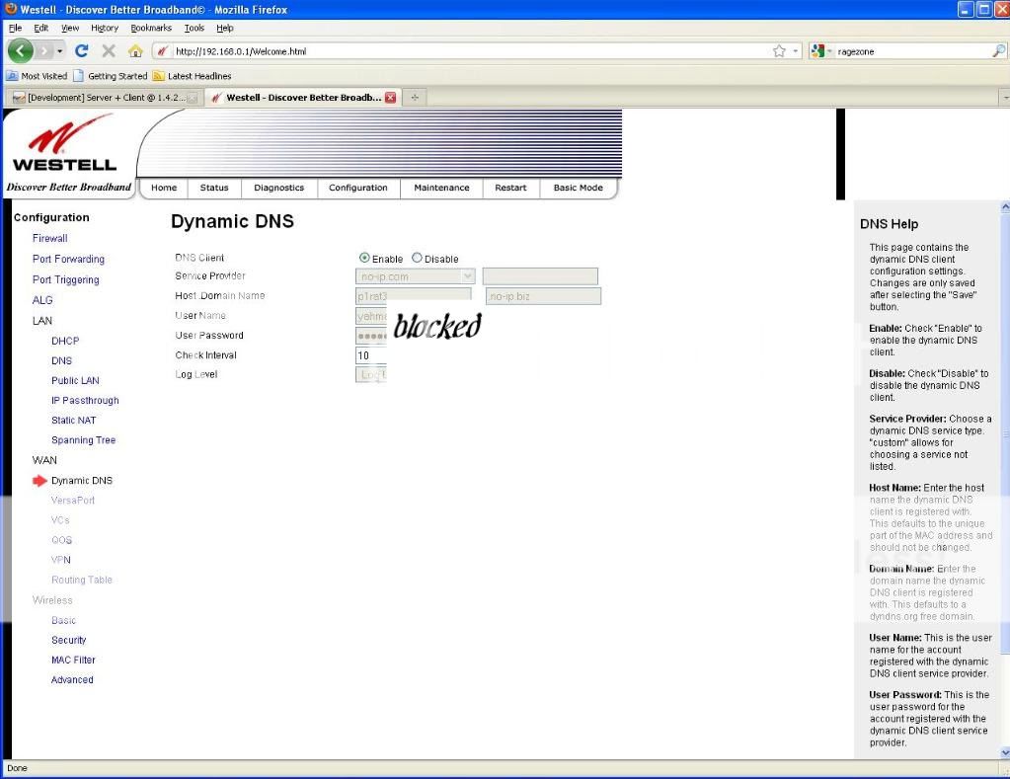Screen dimensions: 1010x779
Task: Click the search magnifier icon
Action: tap(998, 51)
